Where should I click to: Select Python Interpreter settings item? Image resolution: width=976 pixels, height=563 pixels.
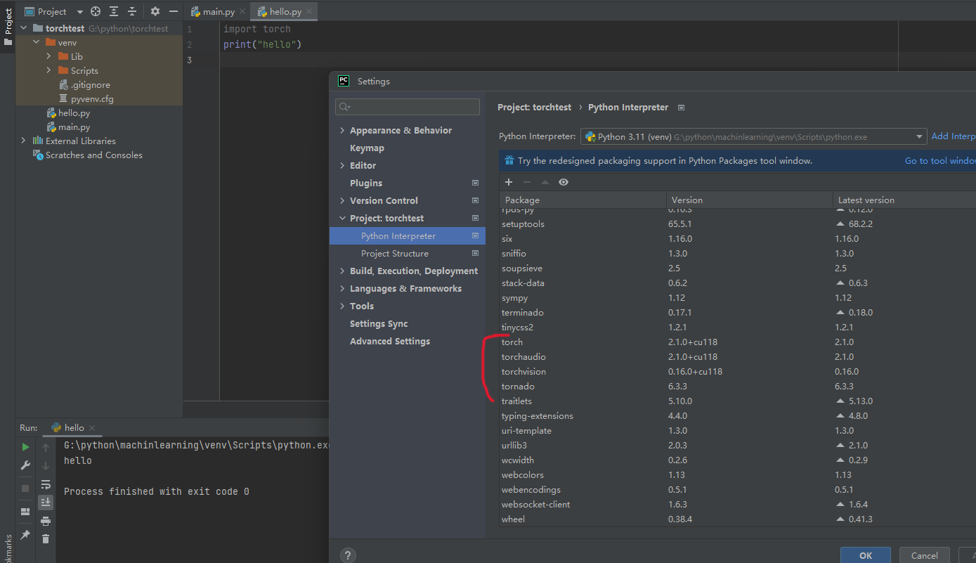(408, 236)
